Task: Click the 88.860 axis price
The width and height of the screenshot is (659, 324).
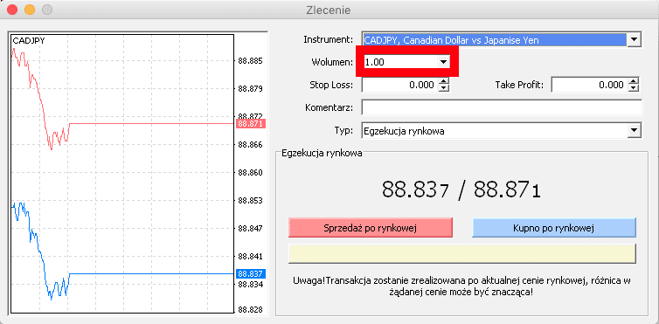Action: (250, 173)
